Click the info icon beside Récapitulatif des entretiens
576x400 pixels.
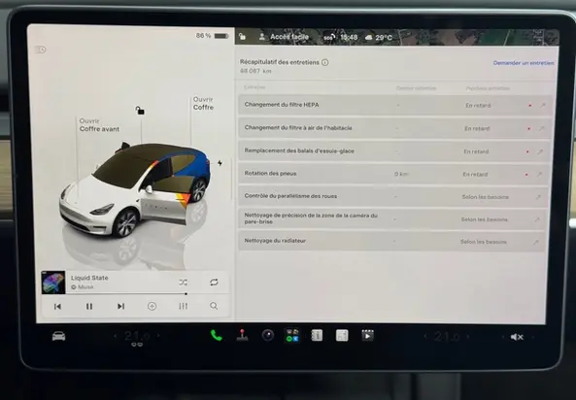325,62
